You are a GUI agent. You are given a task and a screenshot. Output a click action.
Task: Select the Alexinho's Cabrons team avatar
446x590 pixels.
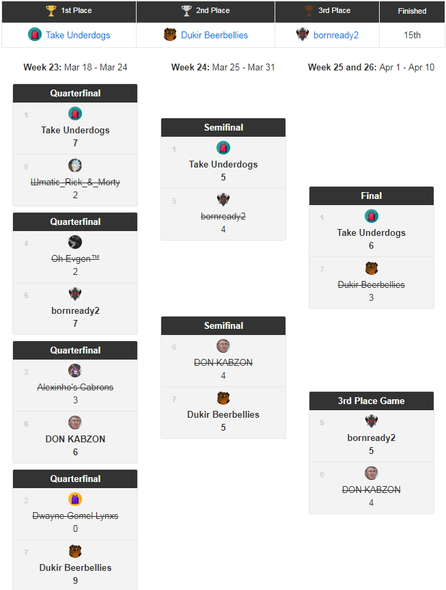75,371
